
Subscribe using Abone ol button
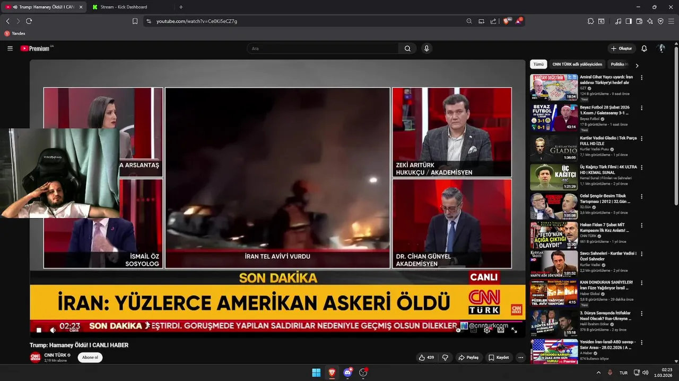[x=90, y=357]
